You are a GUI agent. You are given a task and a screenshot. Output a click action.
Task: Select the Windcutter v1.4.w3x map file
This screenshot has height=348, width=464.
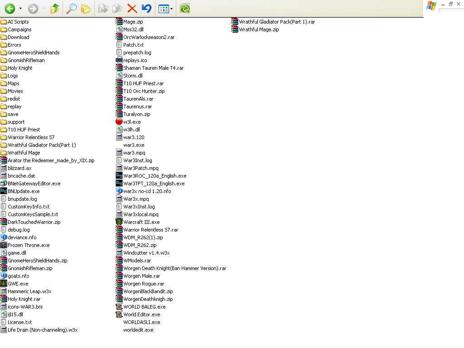[143, 252]
